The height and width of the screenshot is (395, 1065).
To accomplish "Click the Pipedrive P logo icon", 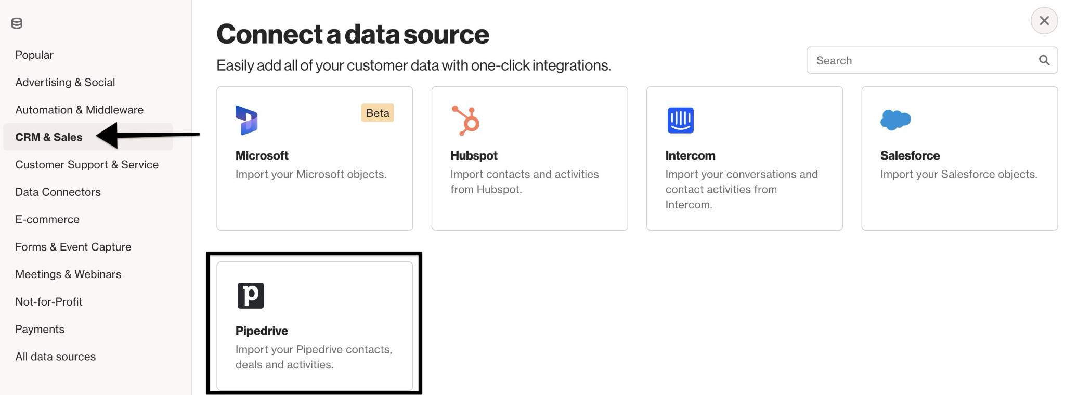I will pos(251,296).
